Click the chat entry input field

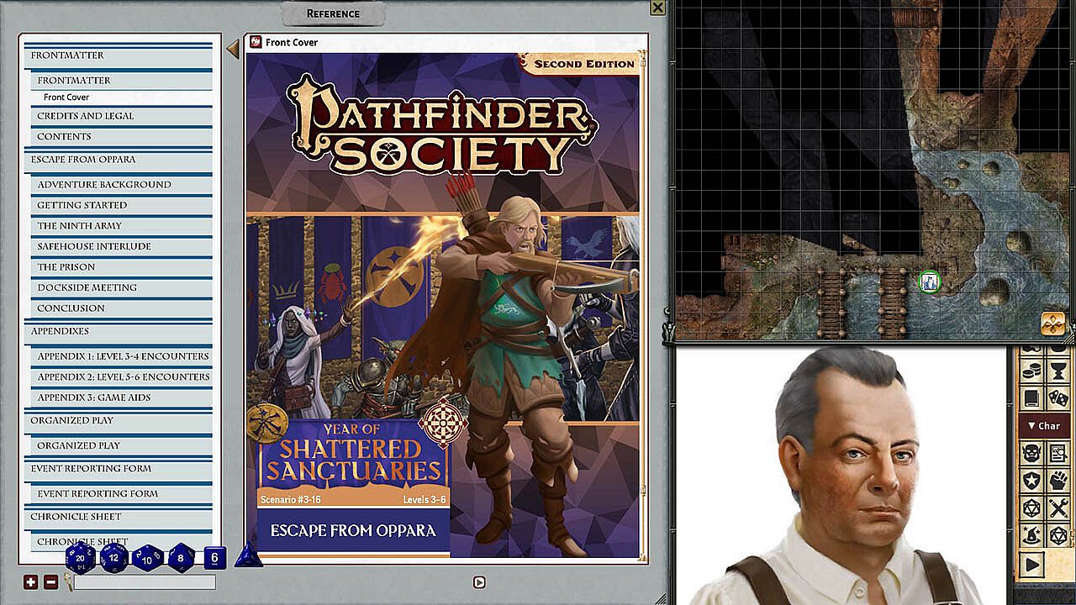(145, 581)
